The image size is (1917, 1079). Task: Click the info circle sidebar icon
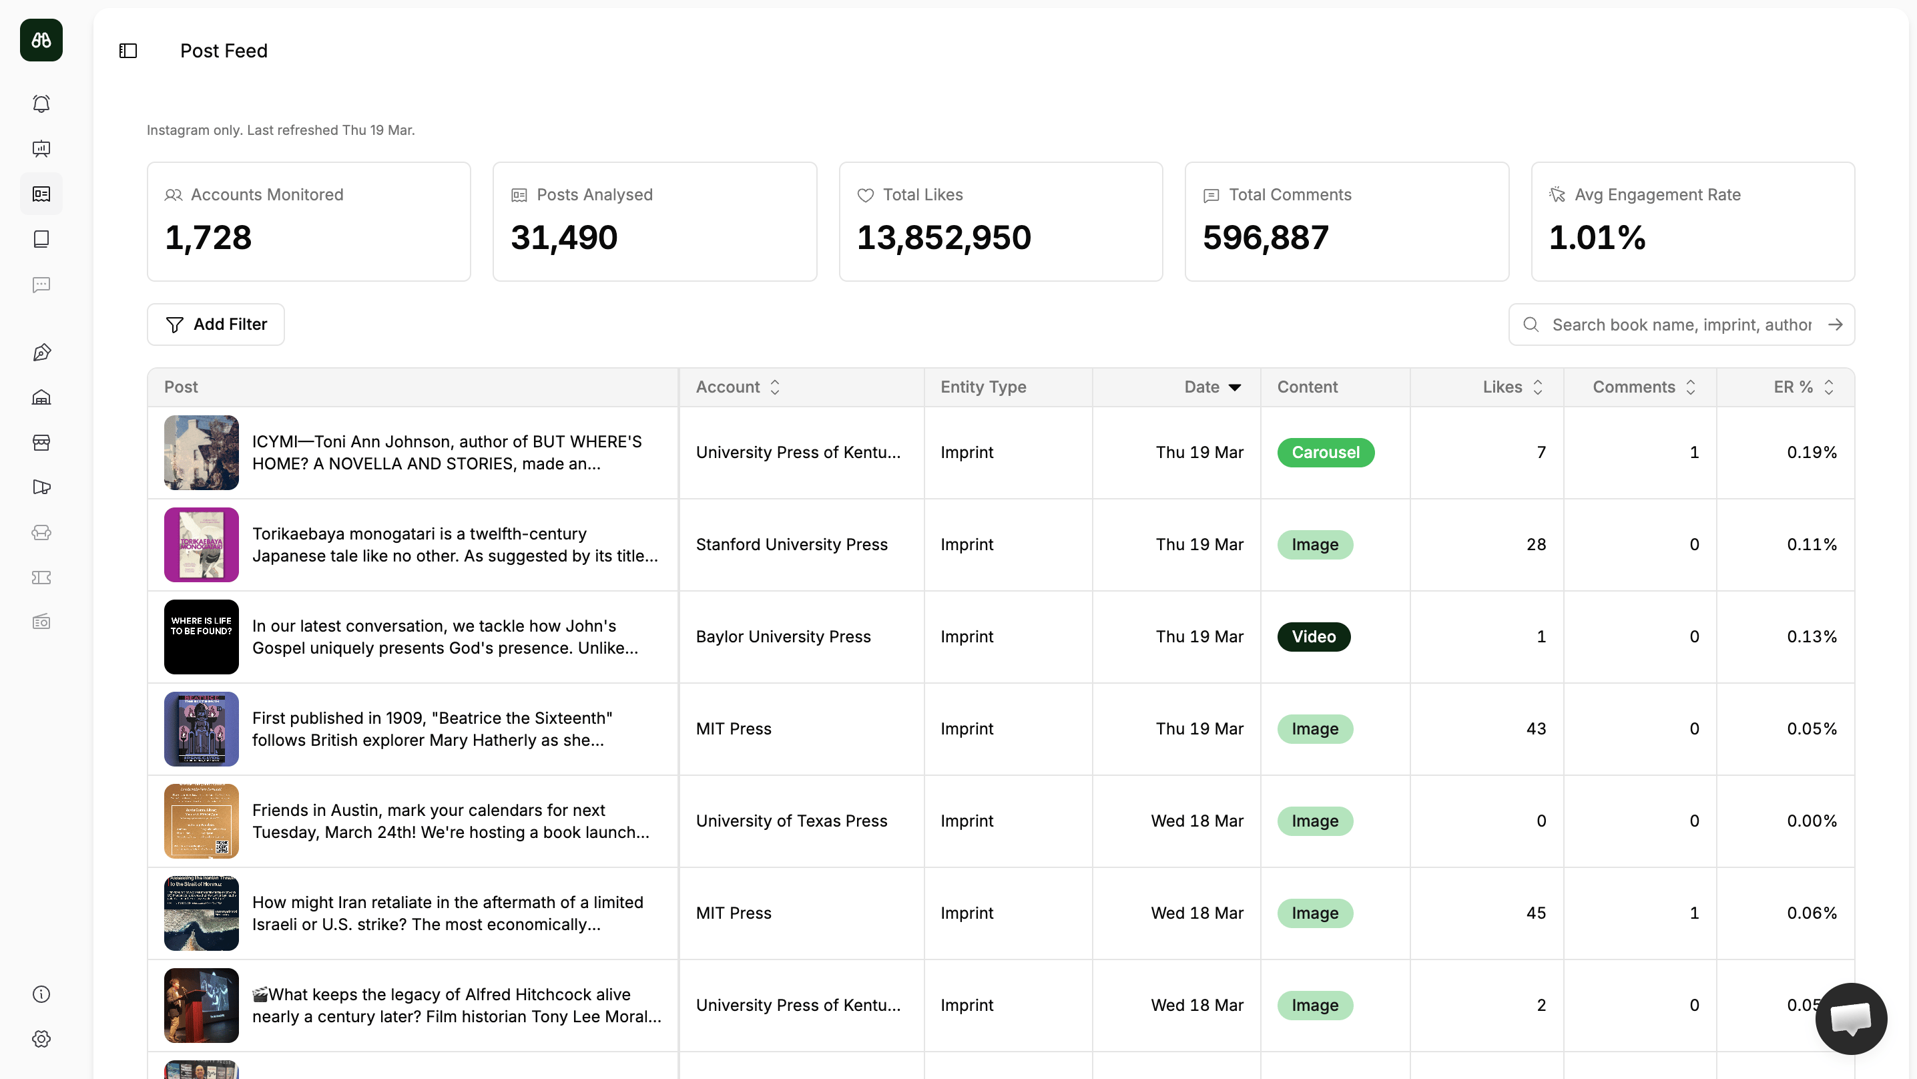[41, 994]
